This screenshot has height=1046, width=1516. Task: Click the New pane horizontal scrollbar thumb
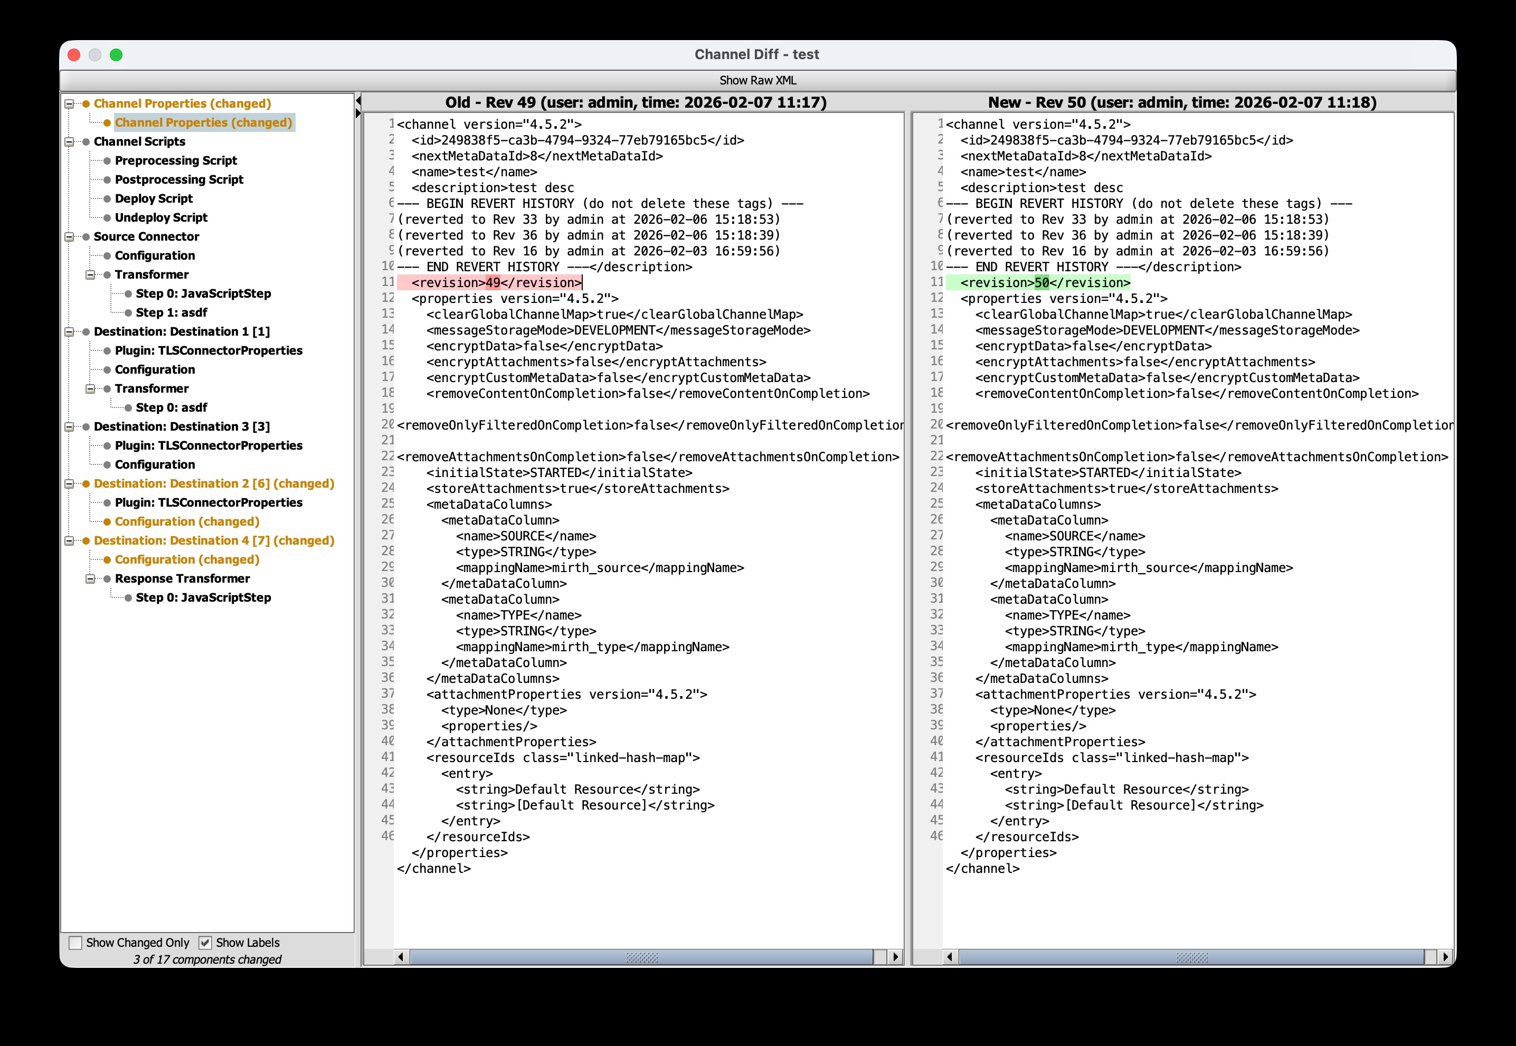(x=1191, y=957)
